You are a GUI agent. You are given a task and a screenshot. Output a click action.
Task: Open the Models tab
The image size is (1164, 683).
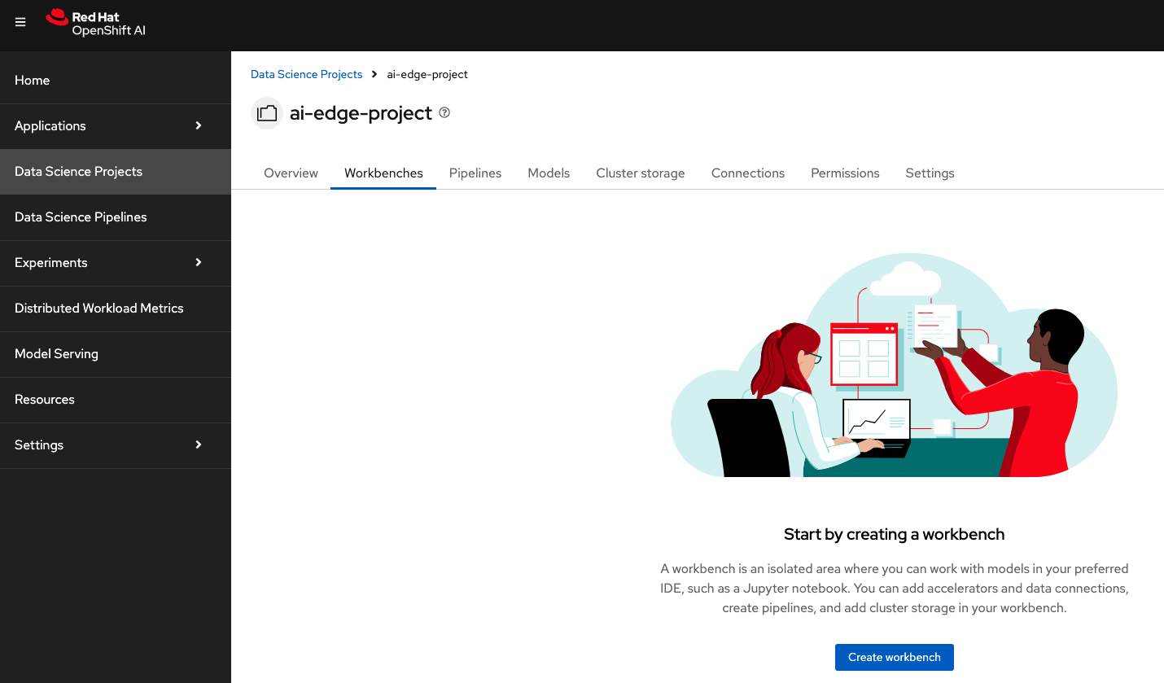(x=549, y=173)
